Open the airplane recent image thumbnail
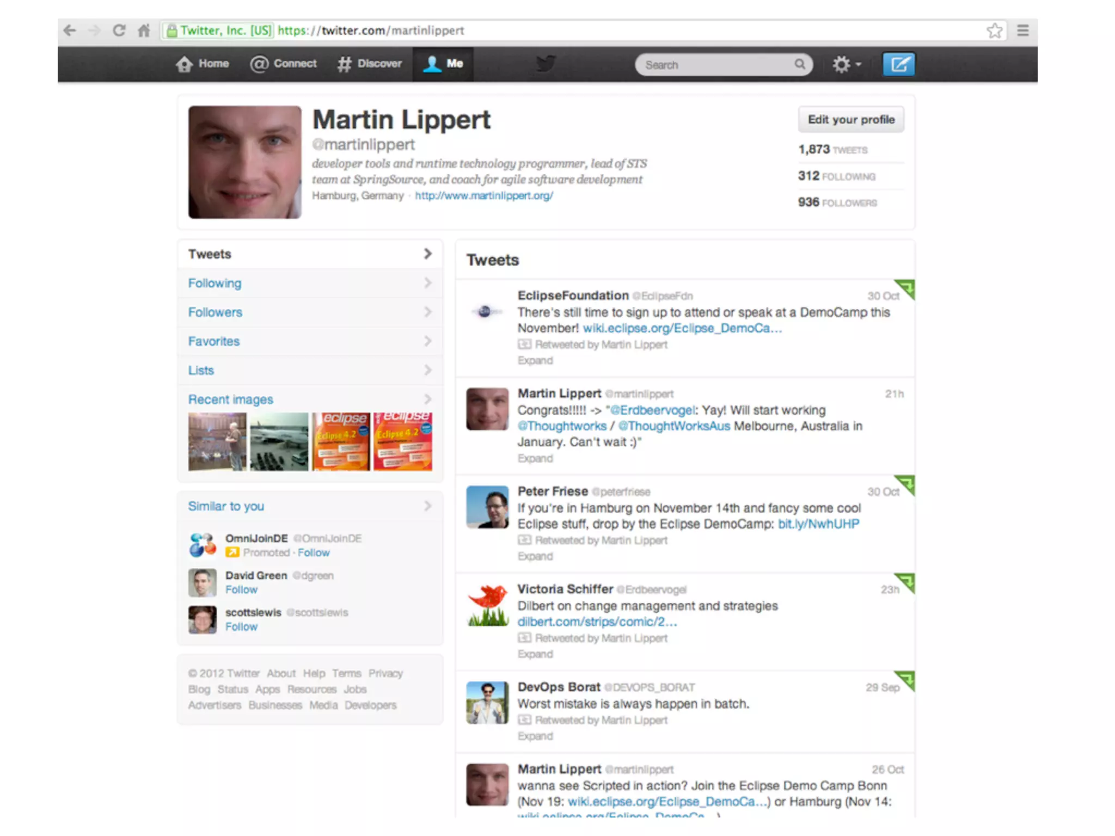 (x=279, y=441)
